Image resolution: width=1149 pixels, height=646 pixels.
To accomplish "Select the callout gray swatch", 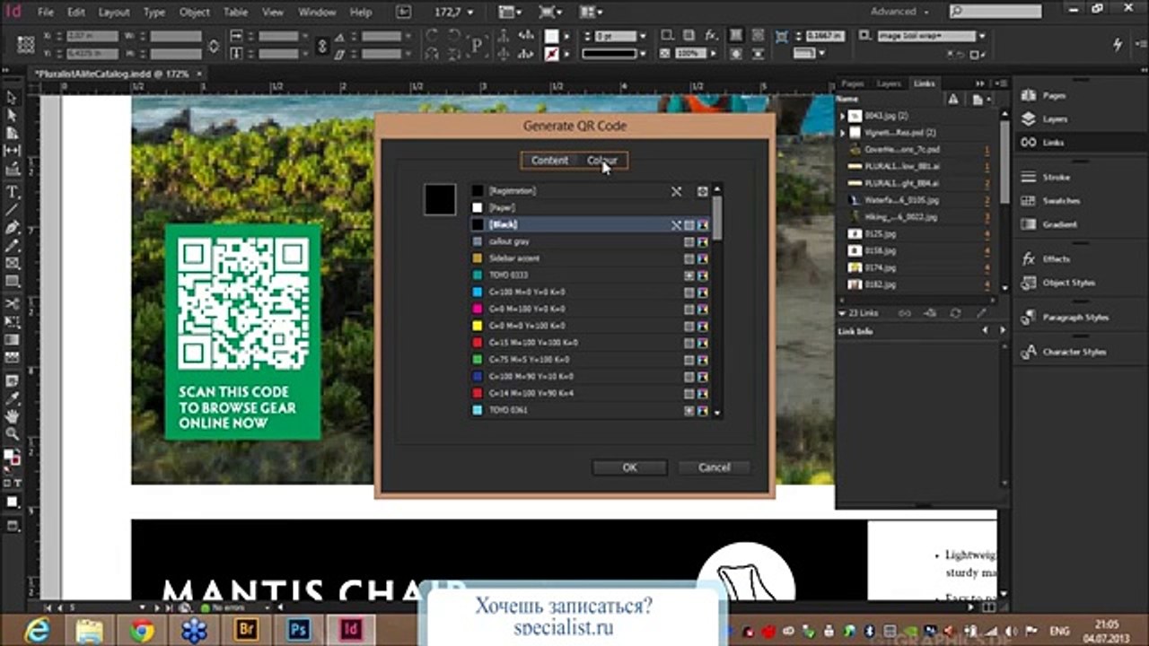I will [x=591, y=241].
